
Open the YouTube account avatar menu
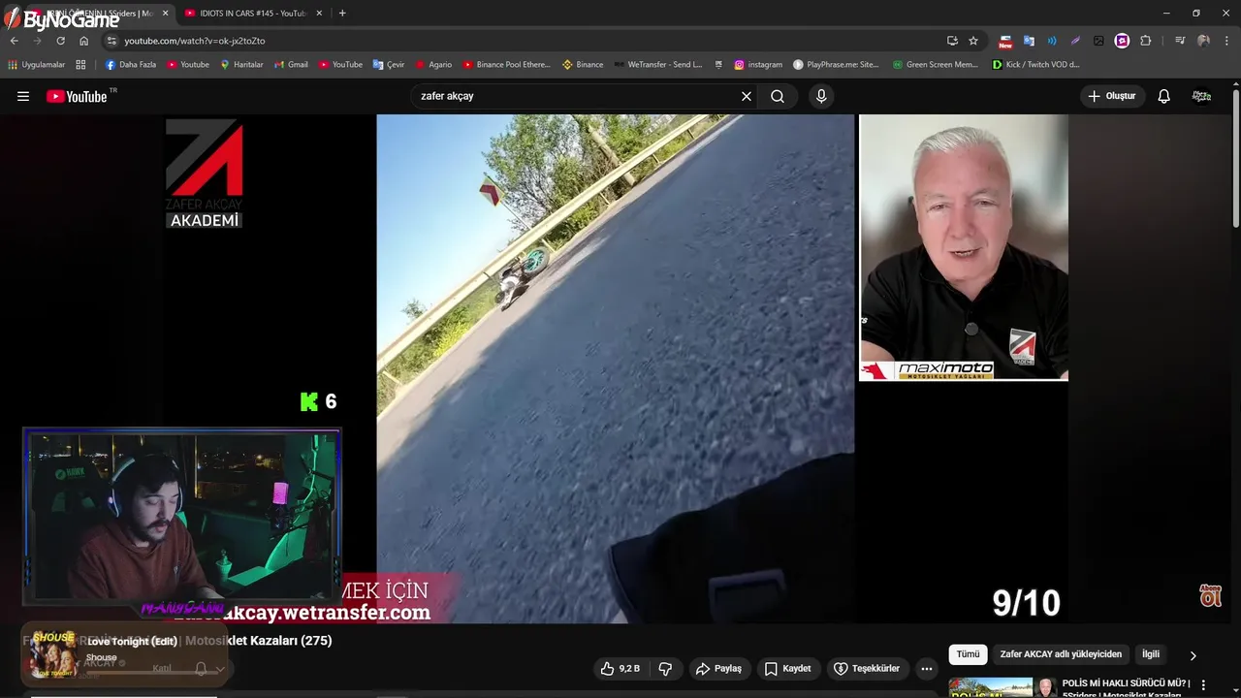point(1201,96)
